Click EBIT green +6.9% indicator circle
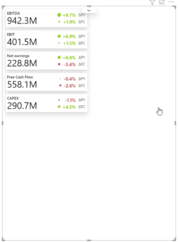 click(x=59, y=36)
